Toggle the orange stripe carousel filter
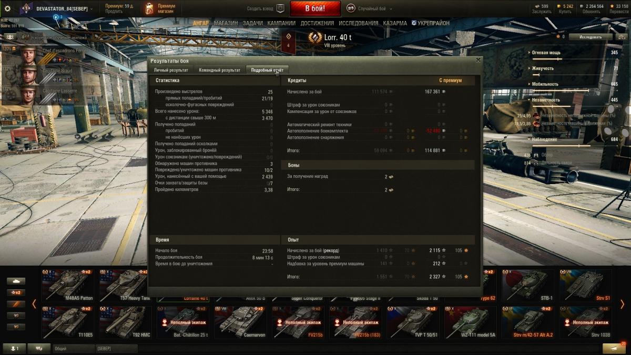 [x=16, y=304]
